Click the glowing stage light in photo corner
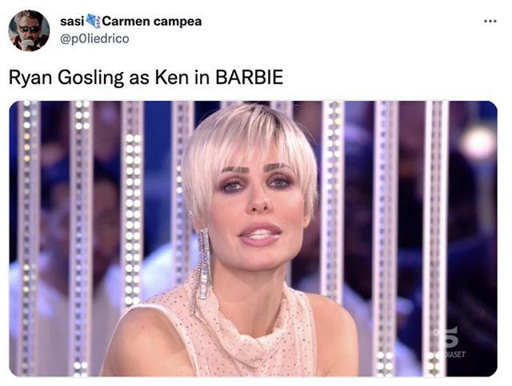Screen dimensions: 512x386 coord(478,143)
